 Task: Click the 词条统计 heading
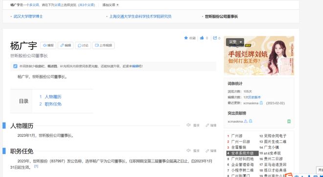(x=235, y=84)
